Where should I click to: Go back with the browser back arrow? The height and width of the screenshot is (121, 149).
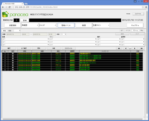coord(3,7)
